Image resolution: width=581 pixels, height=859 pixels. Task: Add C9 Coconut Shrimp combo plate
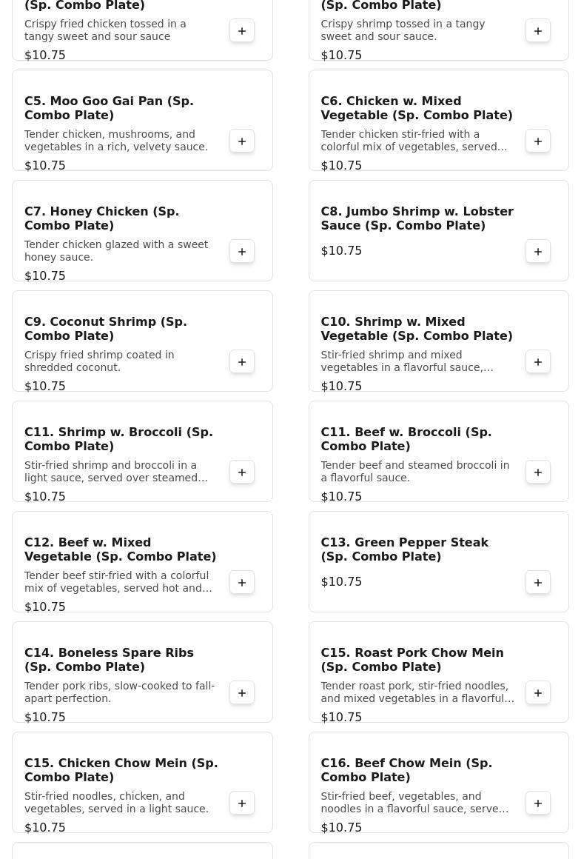point(242,362)
